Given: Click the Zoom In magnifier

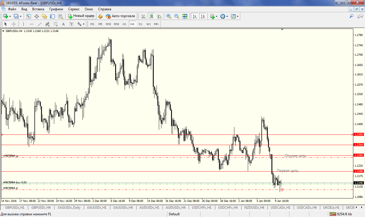Looking at the screenshot, I should click(169, 16).
